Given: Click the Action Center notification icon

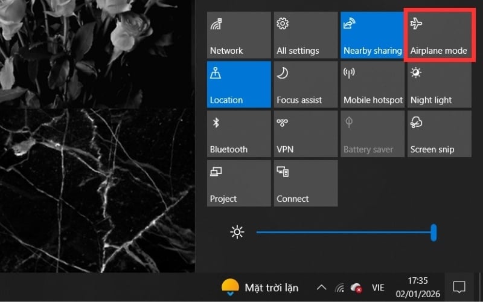Looking at the screenshot, I should coord(459,287).
